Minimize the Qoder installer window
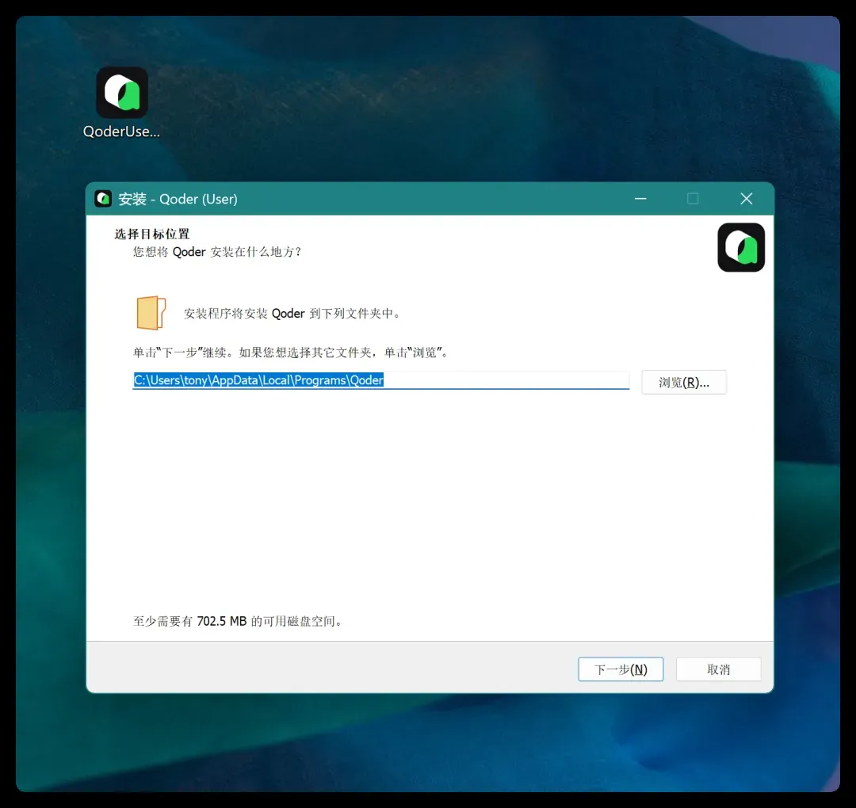 [640, 199]
